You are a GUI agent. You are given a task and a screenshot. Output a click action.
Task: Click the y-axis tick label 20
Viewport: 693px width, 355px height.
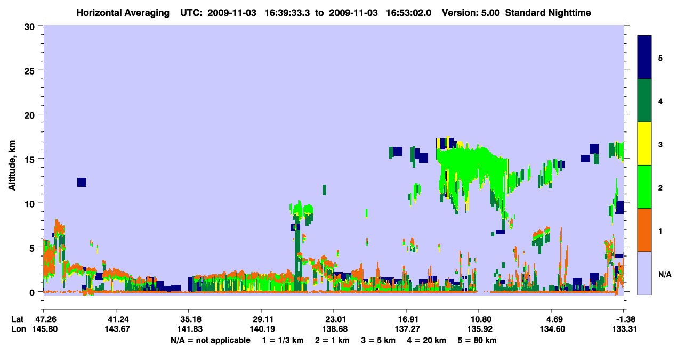[31, 114]
